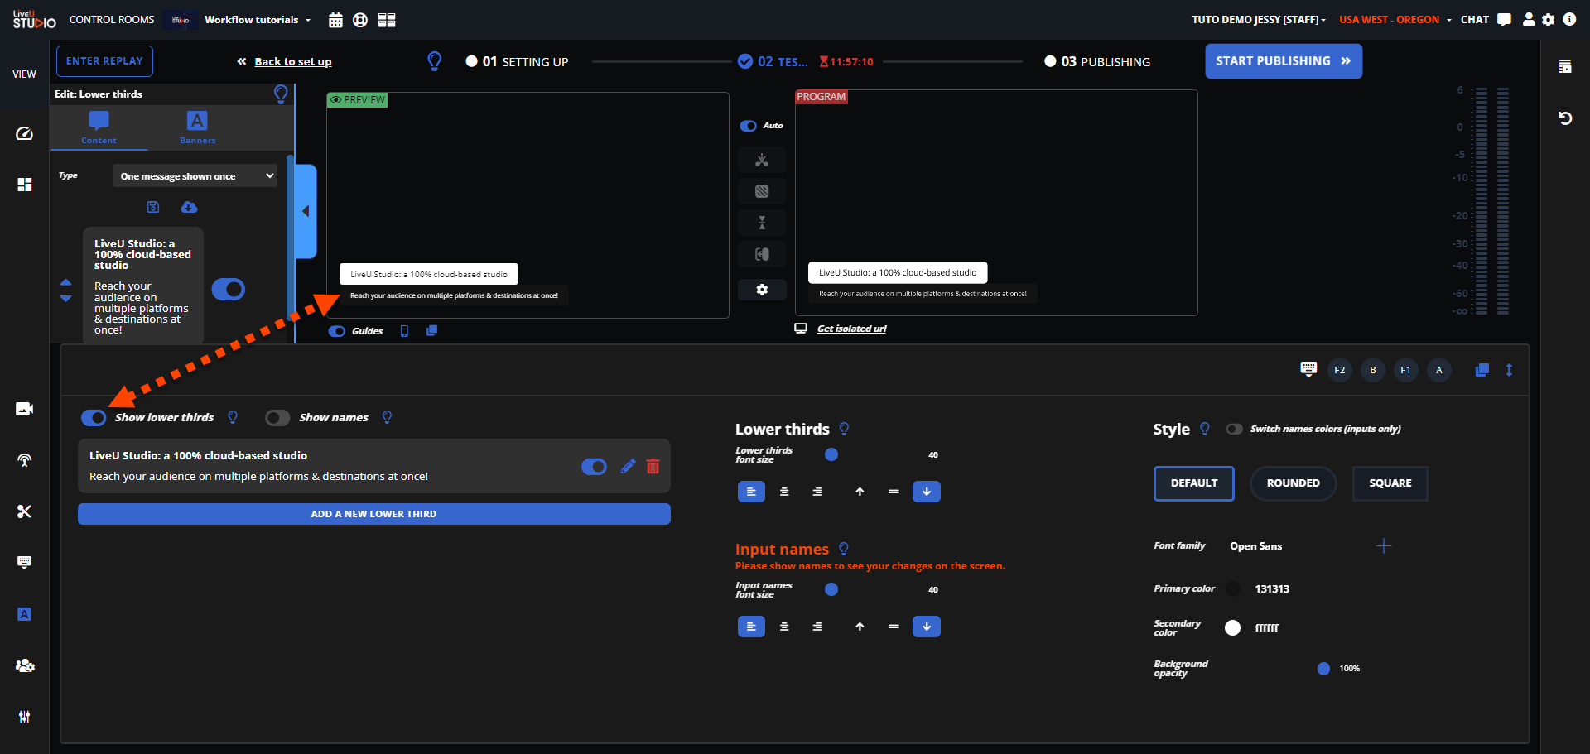The image size is (1590, 754).
Task: Click the mobile preview icon beside Guides
Action: coord(405,331)
